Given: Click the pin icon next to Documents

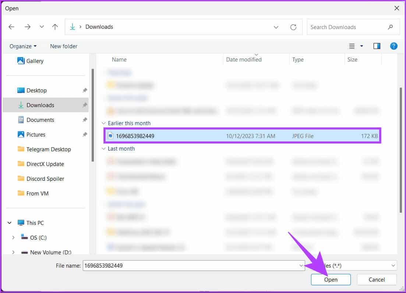Looking at the screenshot, I should 85,120.
